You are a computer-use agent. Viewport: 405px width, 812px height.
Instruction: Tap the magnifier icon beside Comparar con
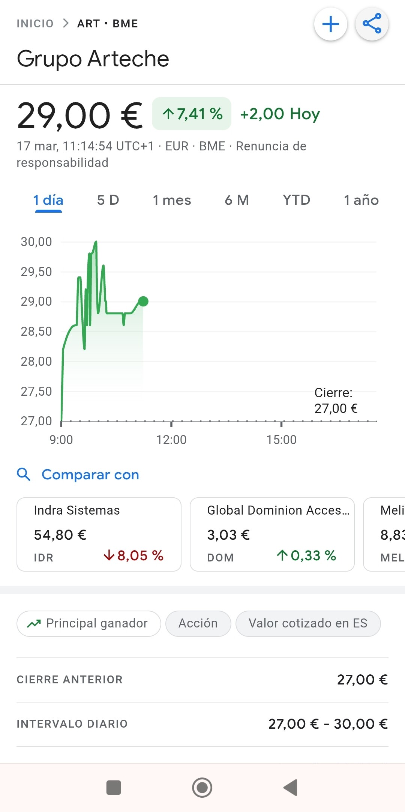point(24,474)
